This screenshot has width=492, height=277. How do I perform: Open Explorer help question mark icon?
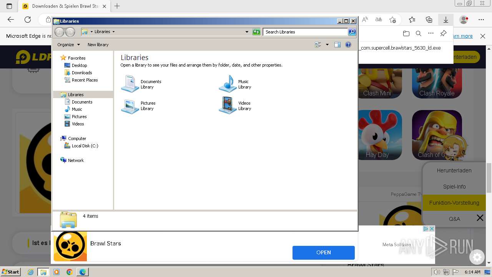(348, 45)
